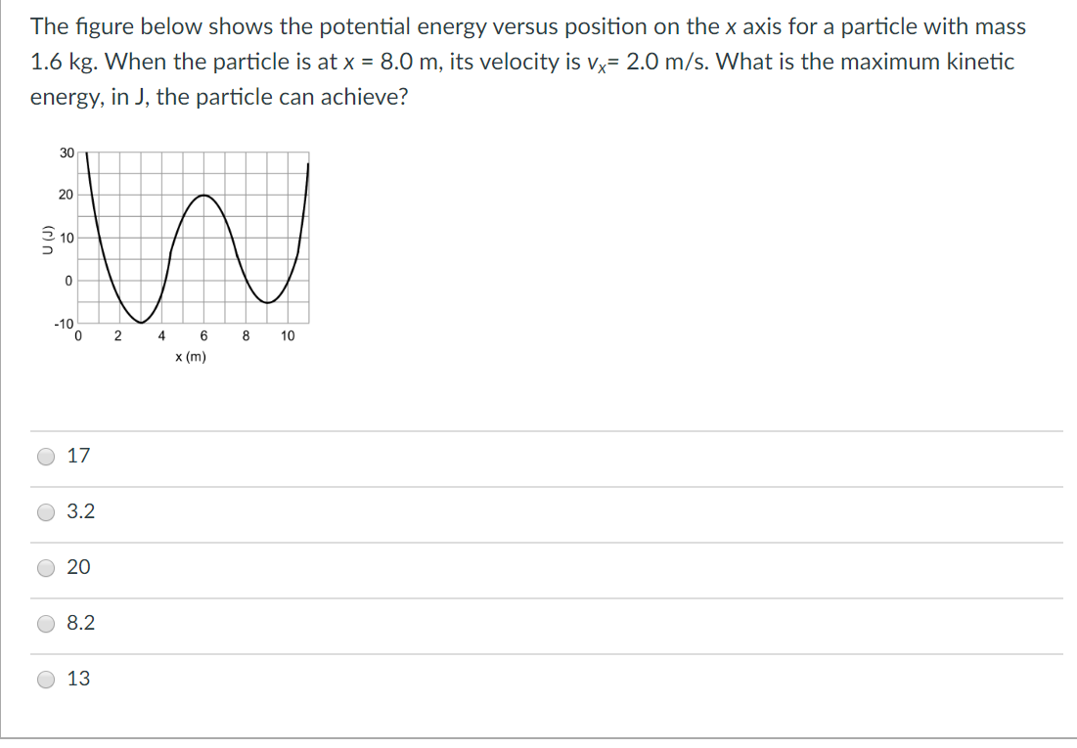Screen dimensions: 1077x748
Task: Click the 10 mark on the horizontal axis
Action: [288, 335]
